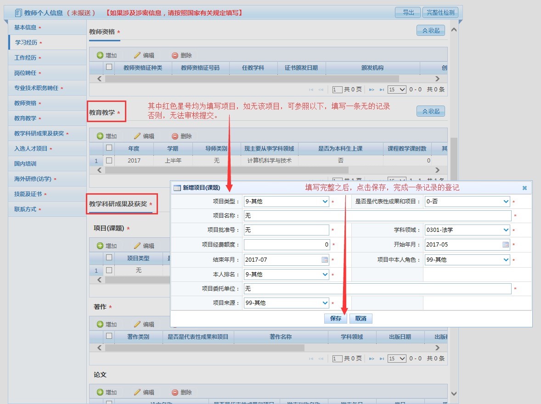The width and height of the screenshot is (541, 404).
Task: Click the Delete icon in the 论文 toolbar
Action: pyautogui.click(x=175, y=393)
